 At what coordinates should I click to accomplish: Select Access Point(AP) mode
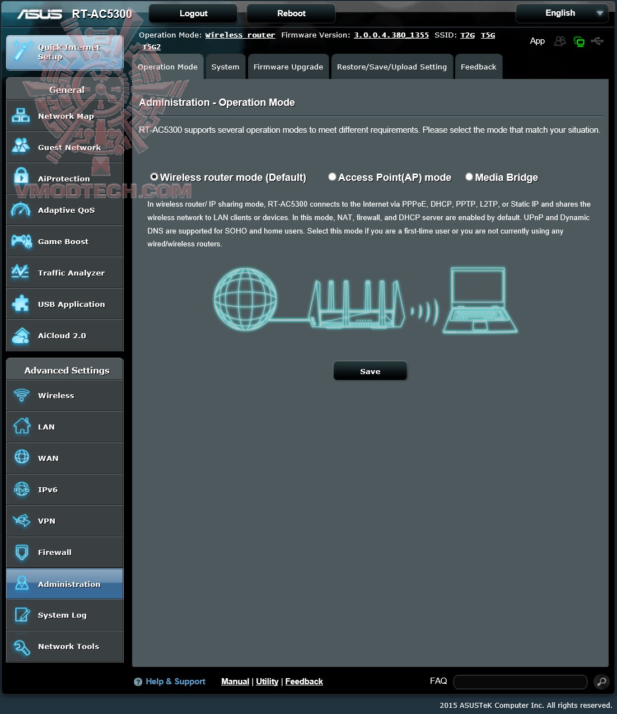click(332, 176)
